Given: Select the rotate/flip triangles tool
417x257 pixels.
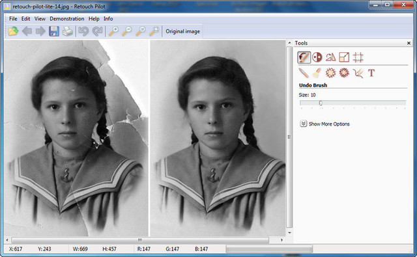Looking at the screenshot, I should (331, 57).
